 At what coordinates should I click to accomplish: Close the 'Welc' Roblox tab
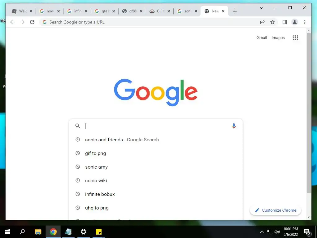31,11
